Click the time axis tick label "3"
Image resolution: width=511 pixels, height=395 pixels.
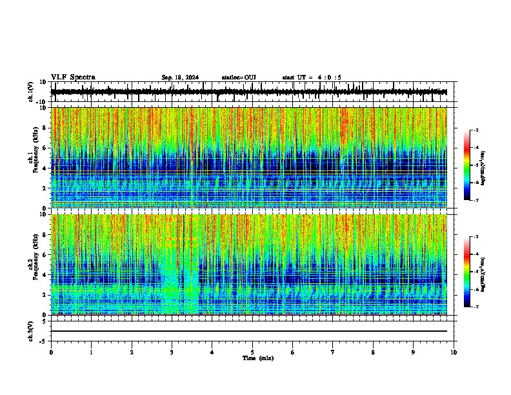172,352
